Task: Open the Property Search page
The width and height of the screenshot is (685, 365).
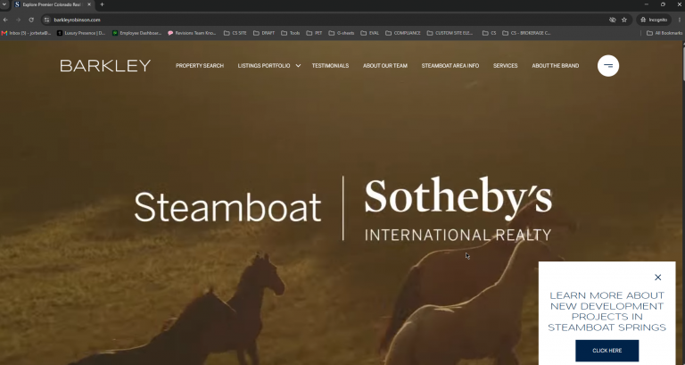Action: (x=200, y=65)
